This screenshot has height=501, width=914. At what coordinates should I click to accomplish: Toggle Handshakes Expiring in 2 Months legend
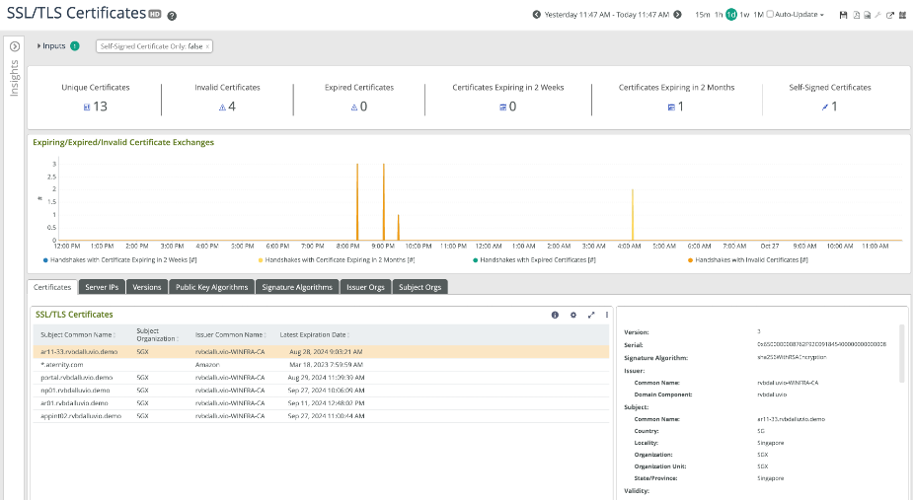[x=337, y=260]
